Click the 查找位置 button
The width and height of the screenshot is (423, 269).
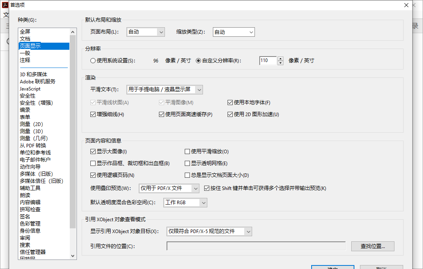point(372,246)
